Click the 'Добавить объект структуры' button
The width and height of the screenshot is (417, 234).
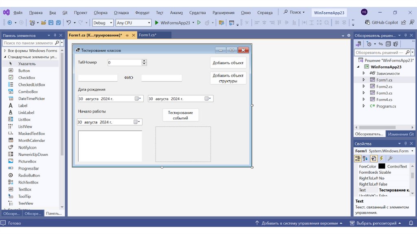[x=228, y=78]
